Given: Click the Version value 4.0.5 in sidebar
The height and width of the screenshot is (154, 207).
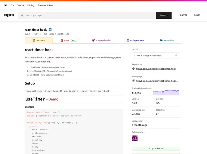Looking at the screenshot, I should click(x=135, y=103).
